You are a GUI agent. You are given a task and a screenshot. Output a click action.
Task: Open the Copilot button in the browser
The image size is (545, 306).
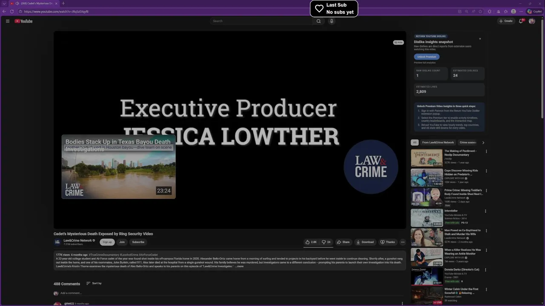tap(534, 11)
